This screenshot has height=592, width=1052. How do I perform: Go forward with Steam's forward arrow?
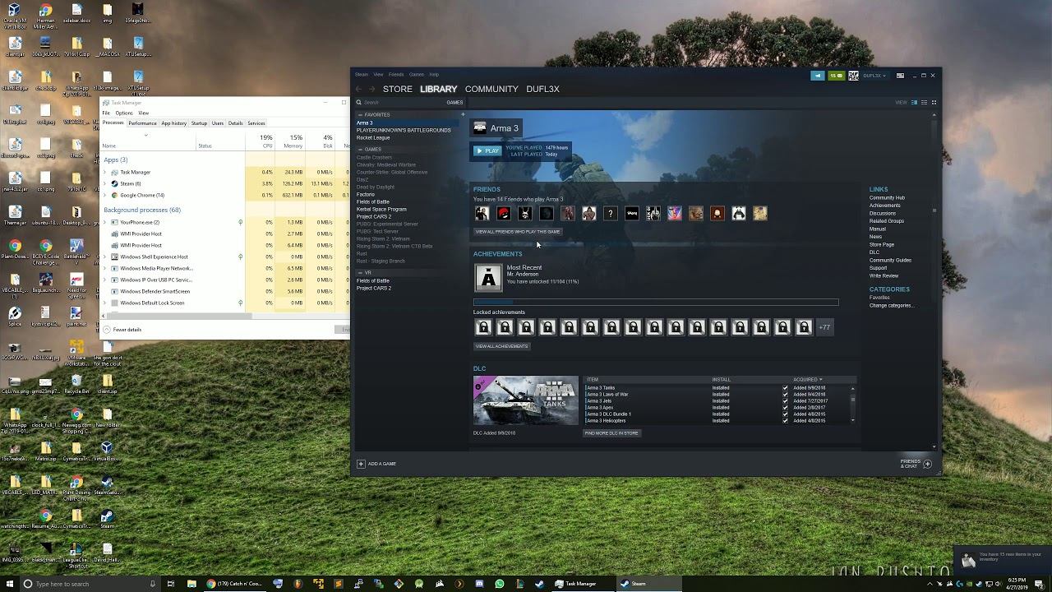coord(372,89)
